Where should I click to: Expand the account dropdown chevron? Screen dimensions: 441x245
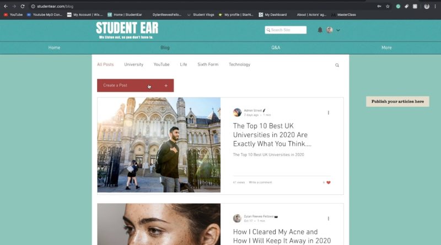point(338,30)
